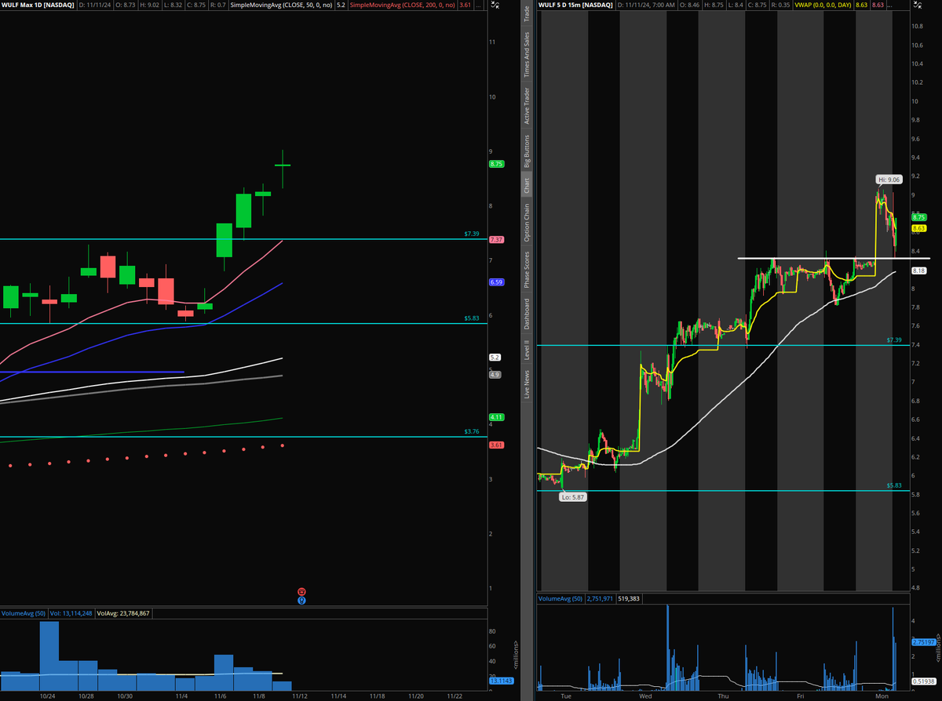Viewport: 942px width, 701px height.
Task: Click the VolumeAvg (50) label in 15m volume pane
Action: tap(561, 598)
